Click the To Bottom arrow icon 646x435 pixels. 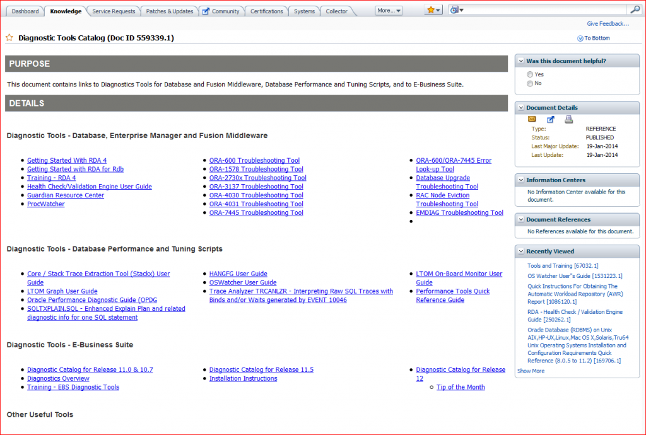click(x=580, y=38)
